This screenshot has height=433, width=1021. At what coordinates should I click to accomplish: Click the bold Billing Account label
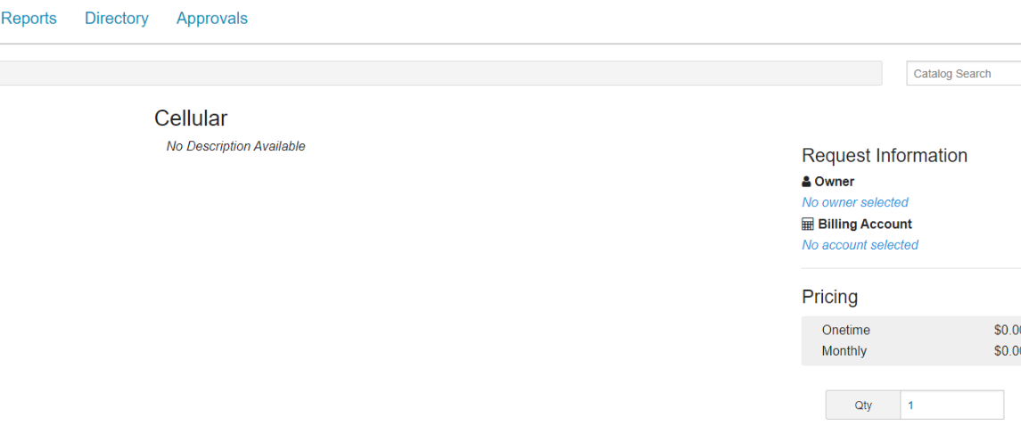[x=865, y=225]
